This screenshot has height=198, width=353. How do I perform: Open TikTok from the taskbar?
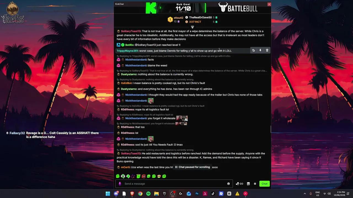[x=213, y=194]
